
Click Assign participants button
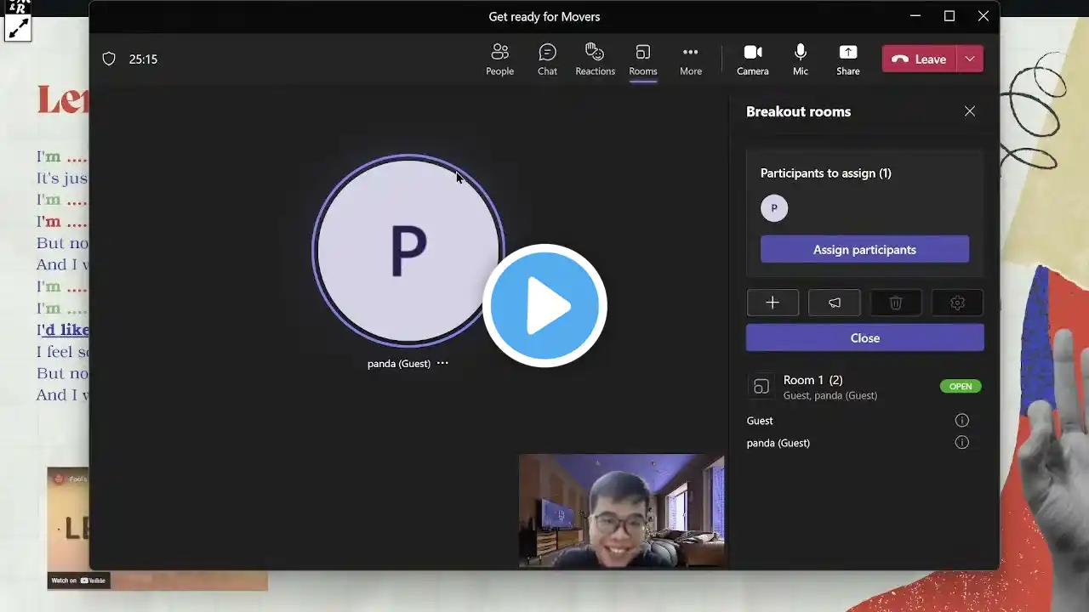[864, 249]
